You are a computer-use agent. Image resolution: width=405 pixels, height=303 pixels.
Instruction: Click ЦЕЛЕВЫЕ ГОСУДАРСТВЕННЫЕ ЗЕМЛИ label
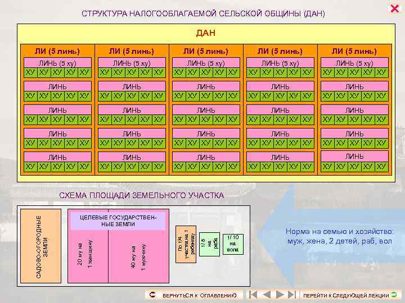point(118,221)
